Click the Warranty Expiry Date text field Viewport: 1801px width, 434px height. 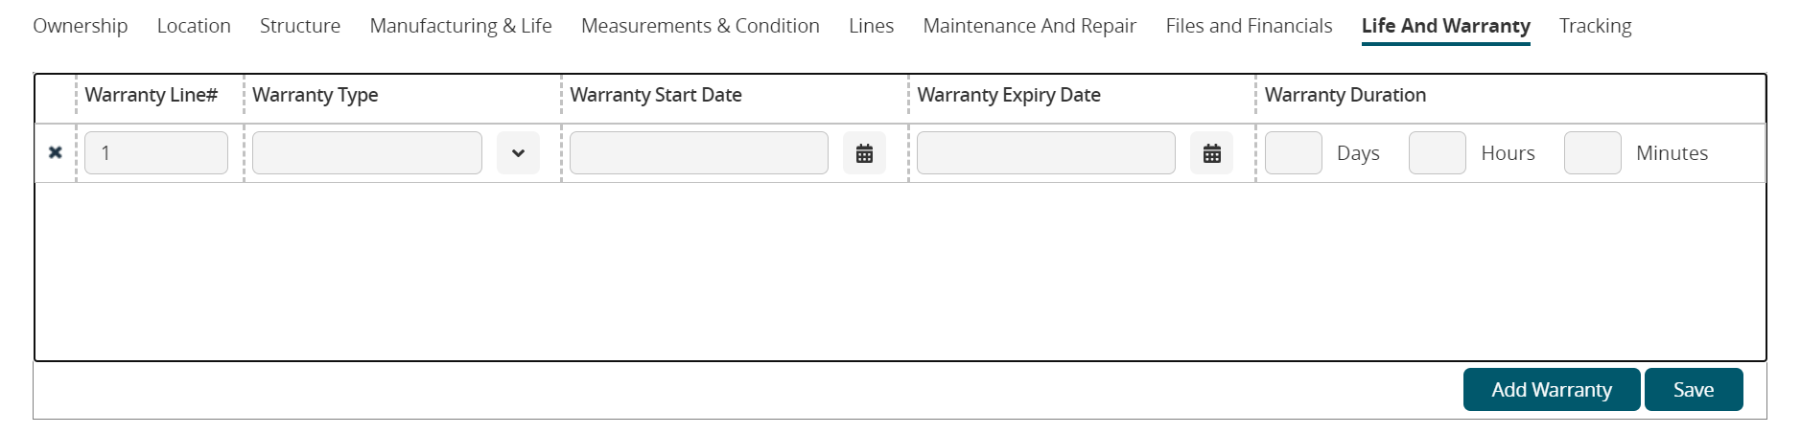[1045, 153]
